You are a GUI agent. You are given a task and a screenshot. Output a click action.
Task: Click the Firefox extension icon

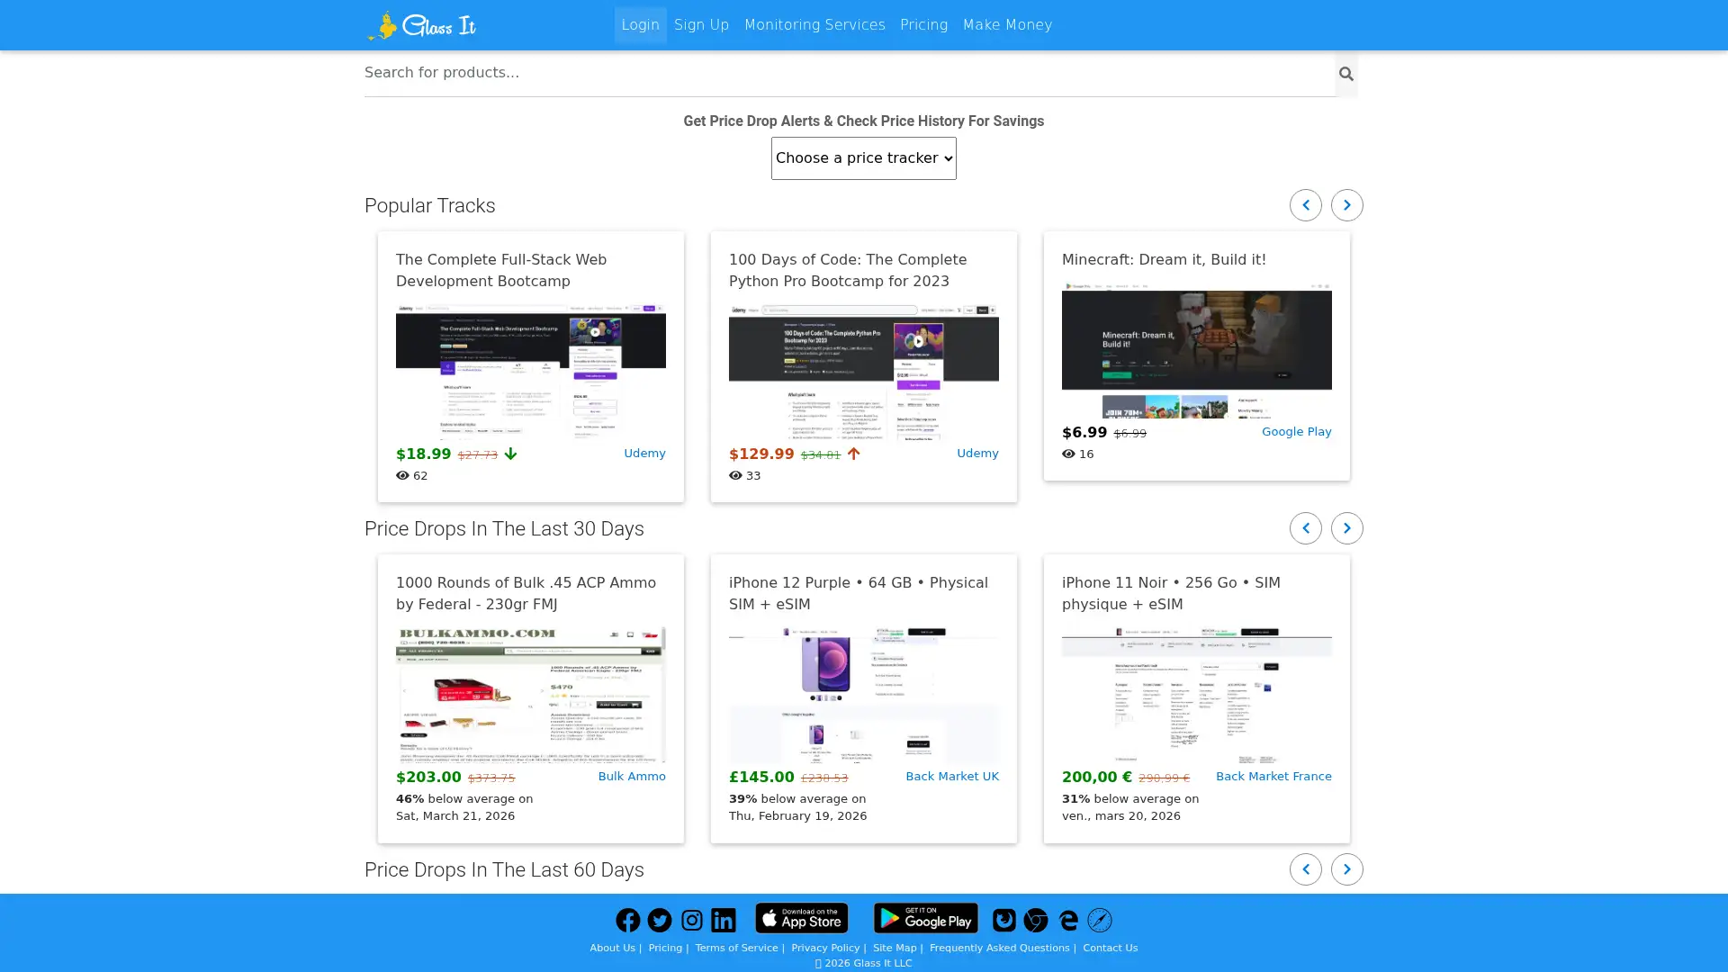pyautogui.click(x=1004, y=920)
